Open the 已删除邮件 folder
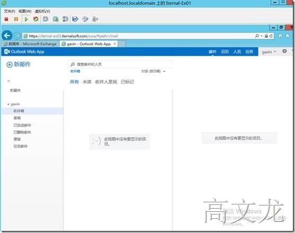The height and width of the screenshot is (233, 295). tap(22, 132)
